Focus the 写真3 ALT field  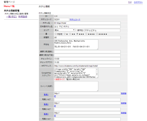tap(87, 119)
